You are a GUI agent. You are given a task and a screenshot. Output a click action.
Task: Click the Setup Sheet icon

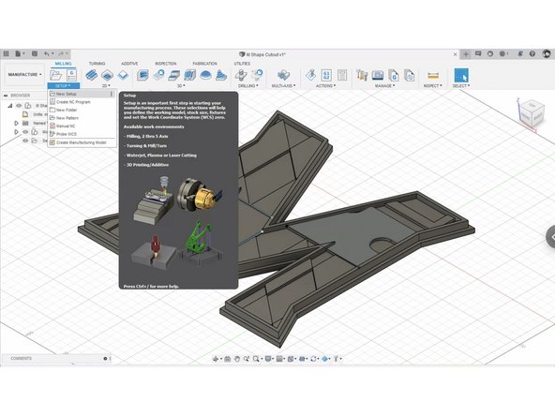point(342,75)
